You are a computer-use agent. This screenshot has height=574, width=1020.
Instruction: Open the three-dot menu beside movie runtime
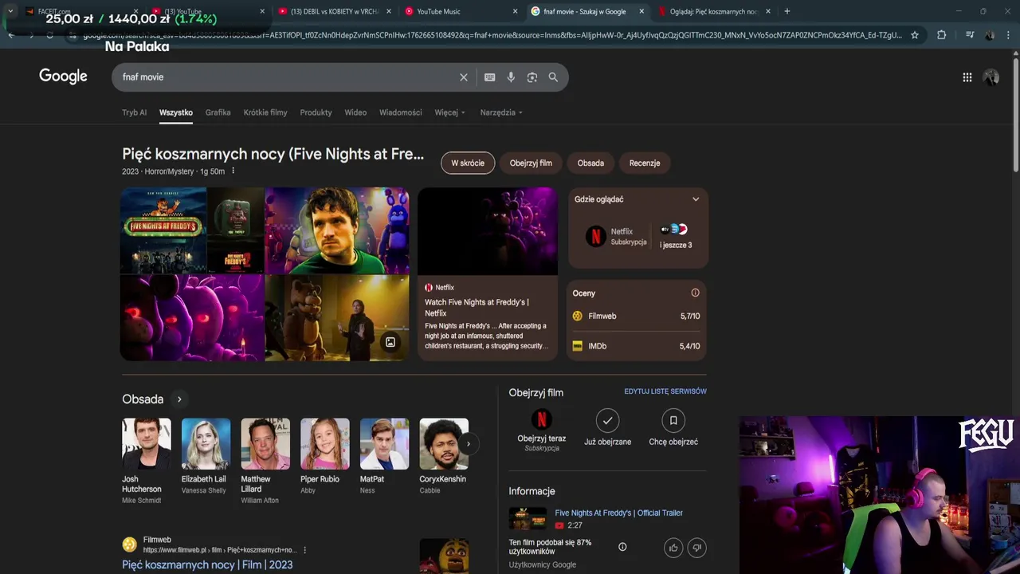pos(233,171)
